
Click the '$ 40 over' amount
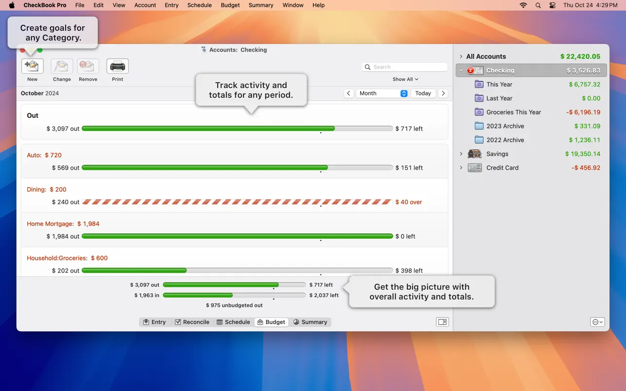(x=409, y=202)
